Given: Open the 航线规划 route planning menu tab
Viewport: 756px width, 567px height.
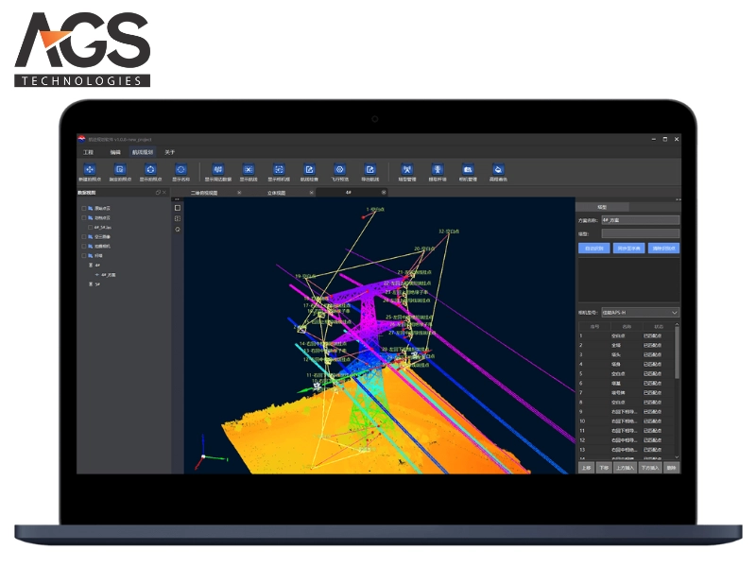Looking at the screenshot, I should point(142,151).
